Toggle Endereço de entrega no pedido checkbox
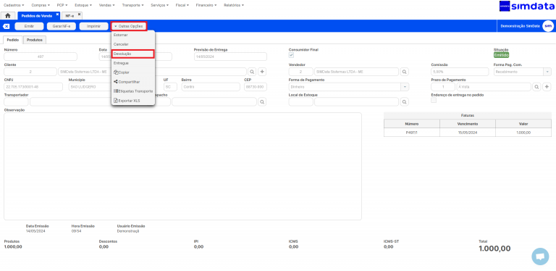Screen dimensions: 556x271 434,101
